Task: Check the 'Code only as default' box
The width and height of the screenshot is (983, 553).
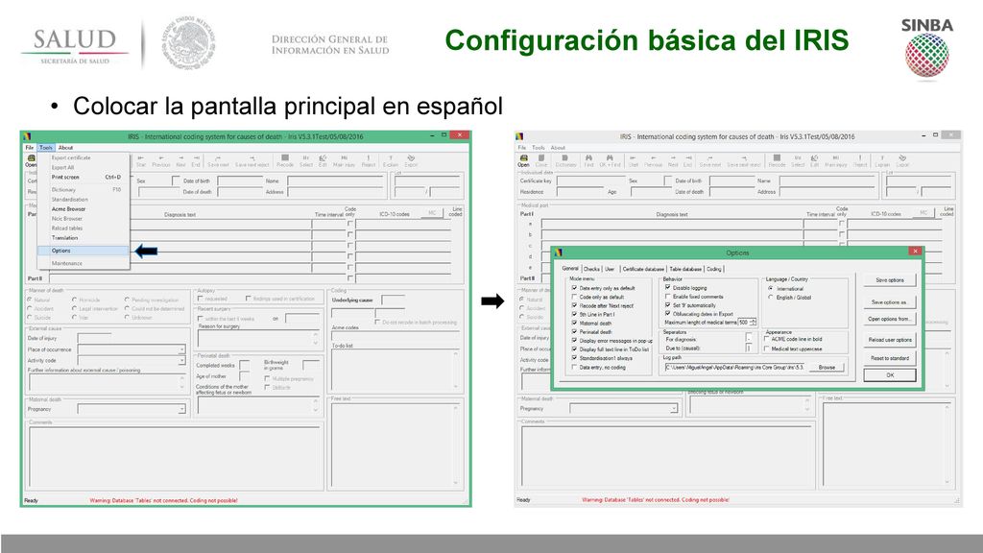Action: pos(574,297)
